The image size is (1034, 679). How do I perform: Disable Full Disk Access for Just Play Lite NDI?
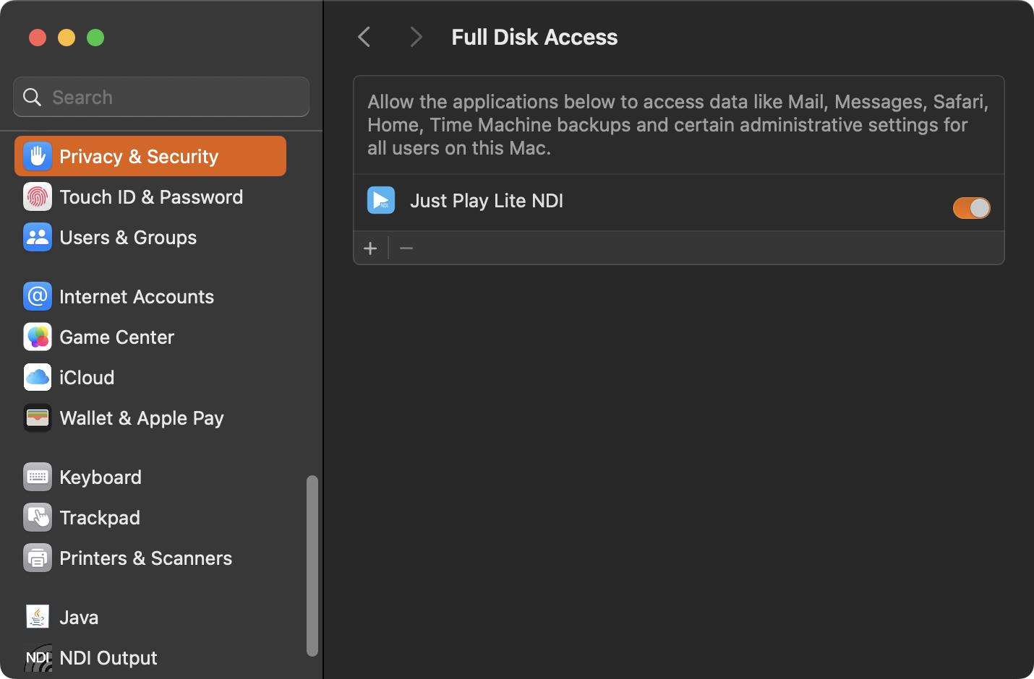(971, 208)
